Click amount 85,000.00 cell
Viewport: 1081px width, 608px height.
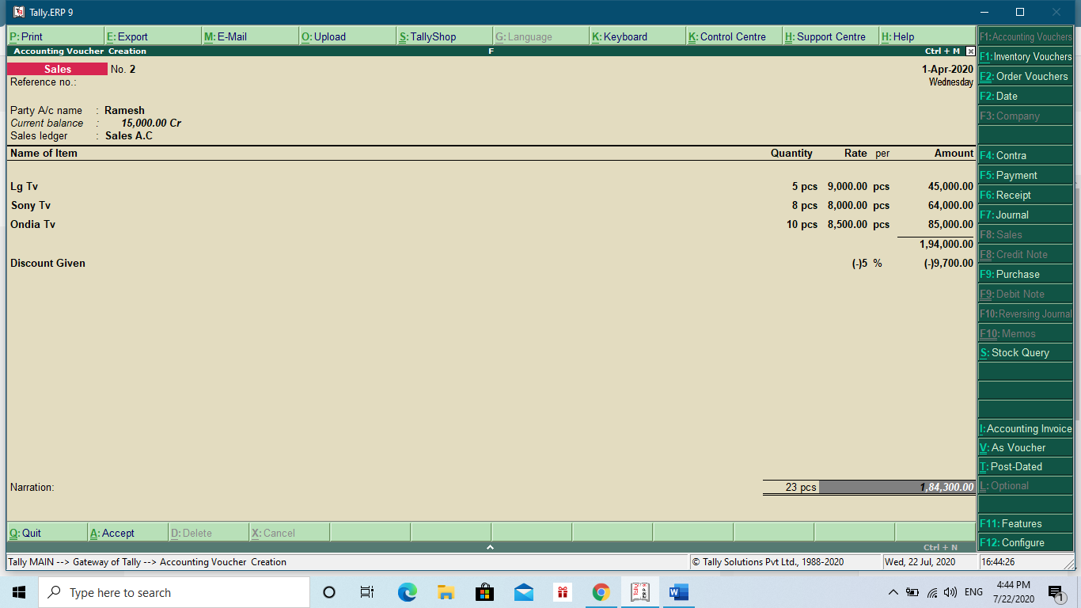[950, 225]
